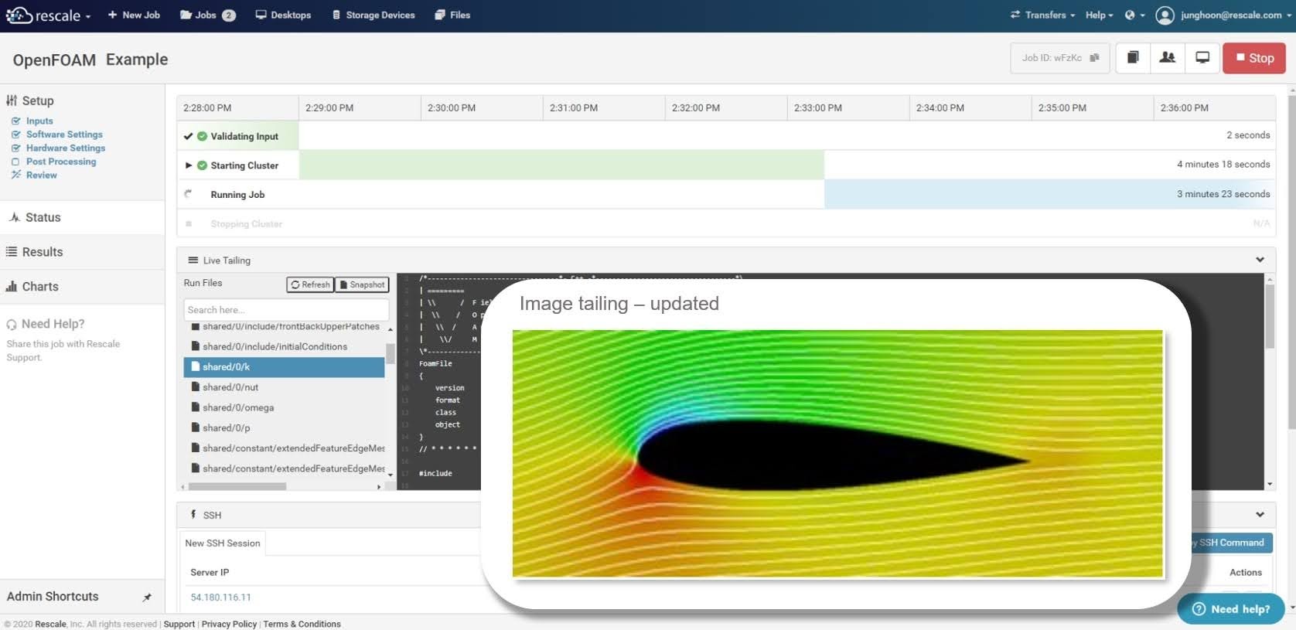Open the Results sidebar section
The height and width of the screenshot is (630, 1296).
coord(42,252)
